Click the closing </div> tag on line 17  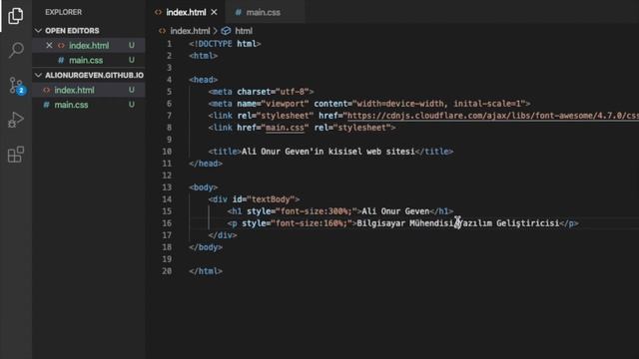point(222,235)
